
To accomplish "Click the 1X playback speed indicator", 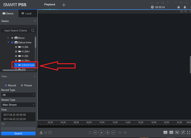I will pos(120,133).
